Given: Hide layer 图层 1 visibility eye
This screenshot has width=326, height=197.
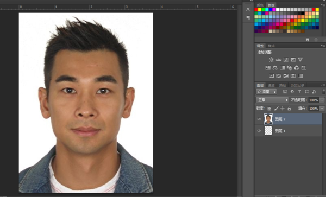Looking at the screenshot, I should click(259, 131).
